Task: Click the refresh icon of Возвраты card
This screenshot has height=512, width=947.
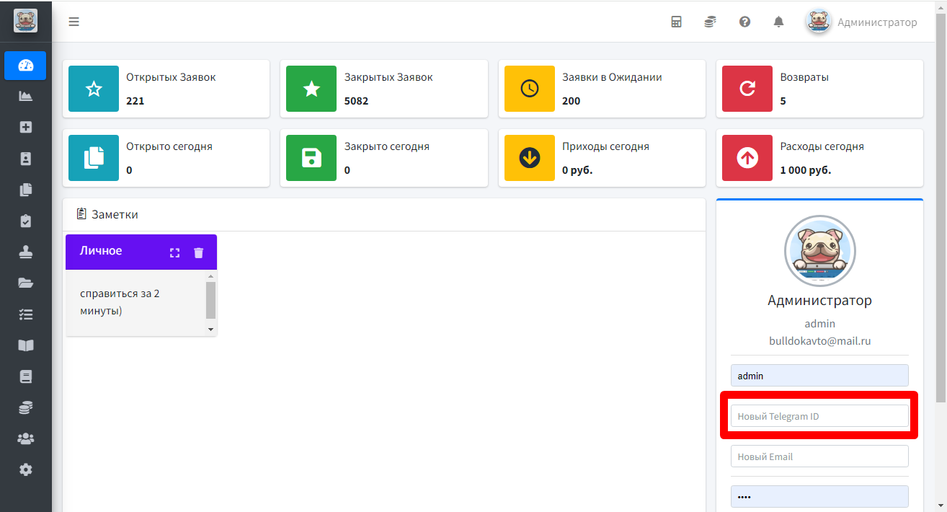Action: (747, 89)
